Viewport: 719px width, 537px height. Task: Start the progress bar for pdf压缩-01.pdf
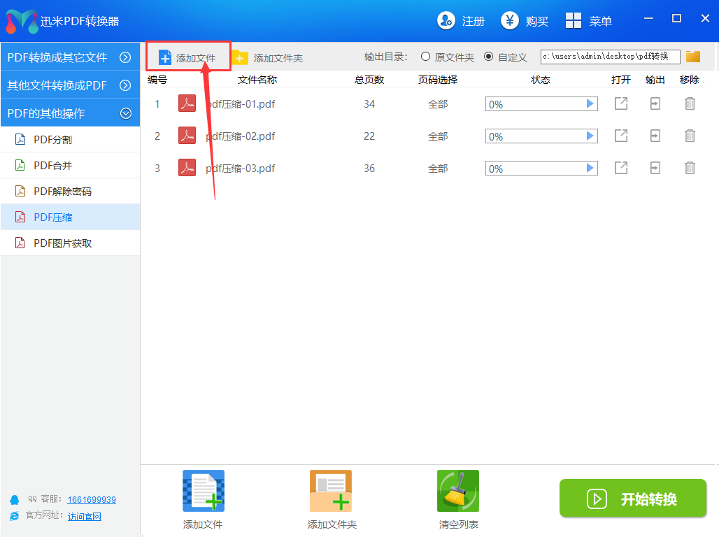pyautogui.click(x=590, y=104)
